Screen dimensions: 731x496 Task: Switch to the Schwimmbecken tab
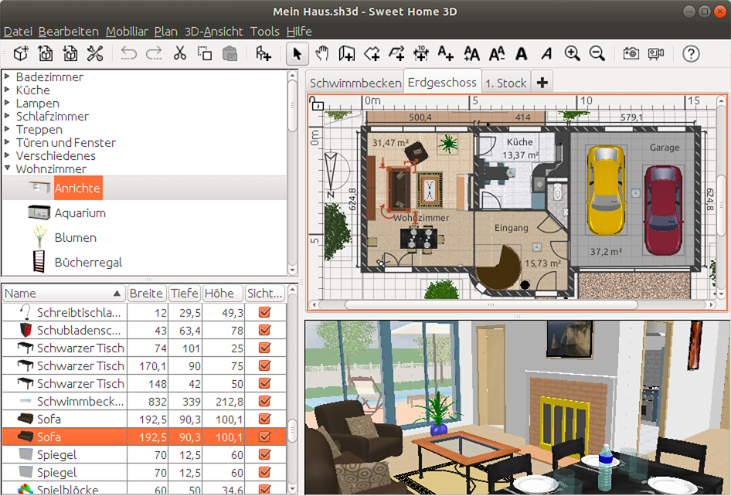[355, 81]
